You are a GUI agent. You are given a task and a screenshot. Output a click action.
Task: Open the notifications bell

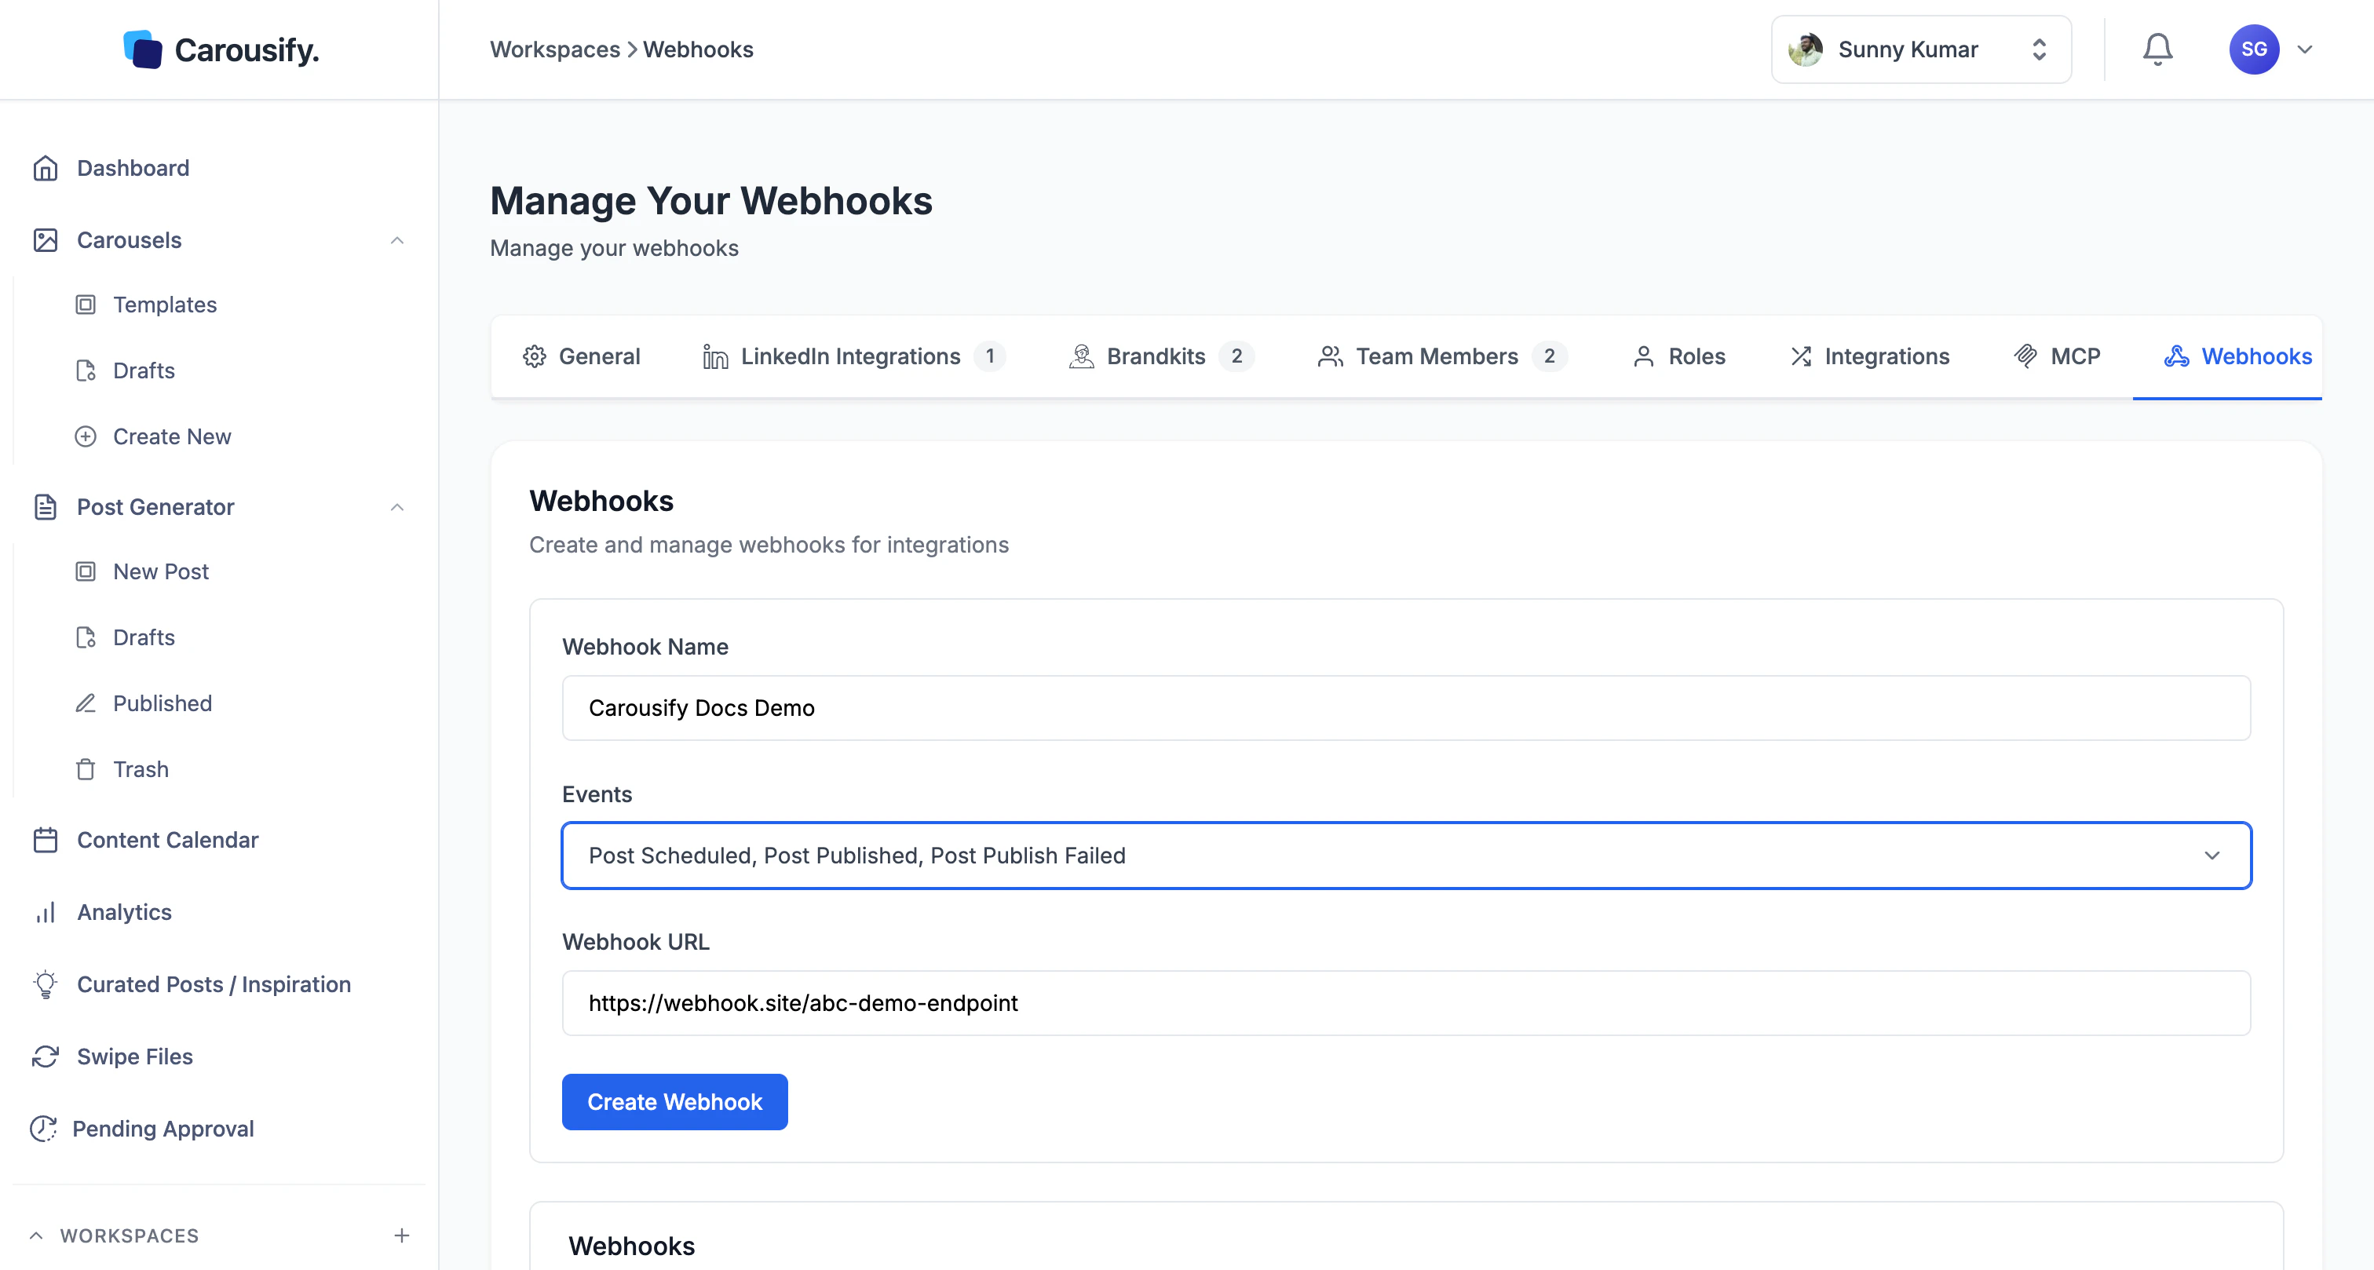2157,49
